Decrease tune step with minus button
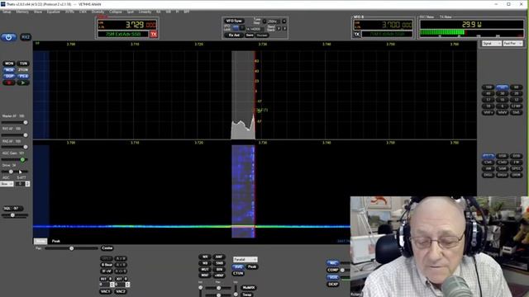This screenshot has width=529, height=297. click(264, 21)
